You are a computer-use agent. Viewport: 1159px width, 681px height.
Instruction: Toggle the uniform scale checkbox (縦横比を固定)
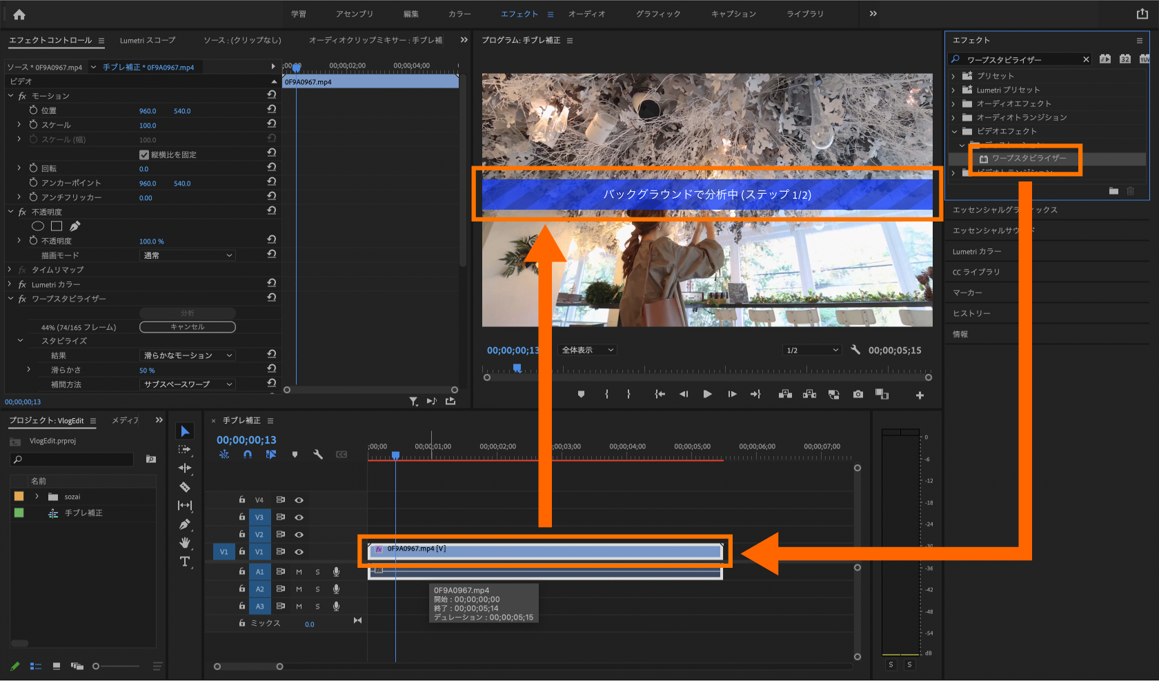(x=144, y=155)
